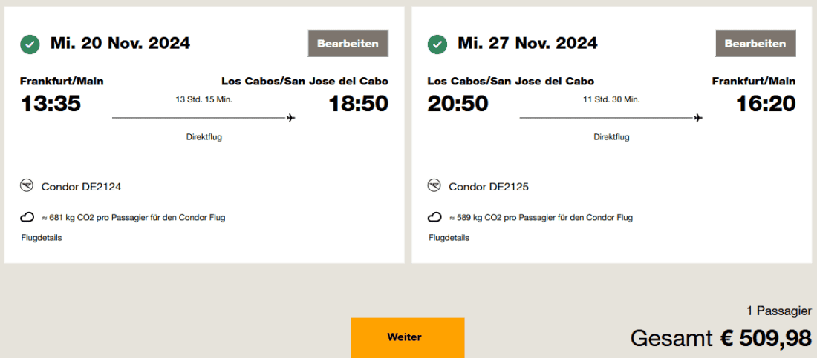Click the CO2 cloud icon for 681 kg
This screenshot has width=817, height=358.
coord(27,217)
